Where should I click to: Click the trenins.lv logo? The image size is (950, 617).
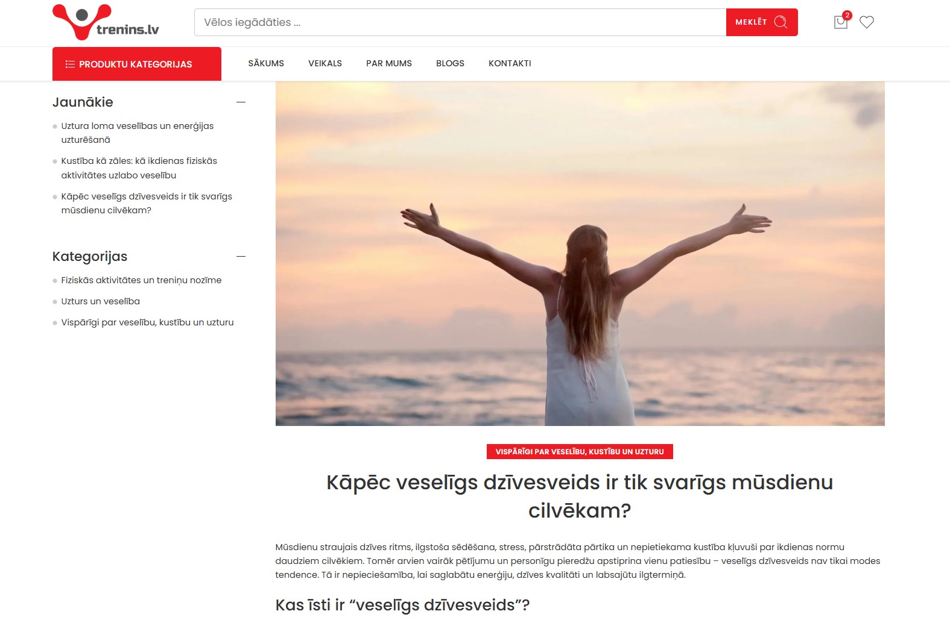tap(106, 22)
